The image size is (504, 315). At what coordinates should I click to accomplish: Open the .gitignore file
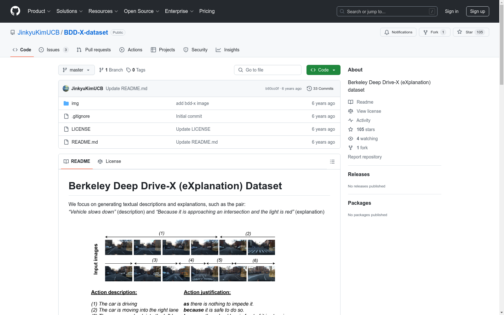pyautogui.click(x=81, y=116)
